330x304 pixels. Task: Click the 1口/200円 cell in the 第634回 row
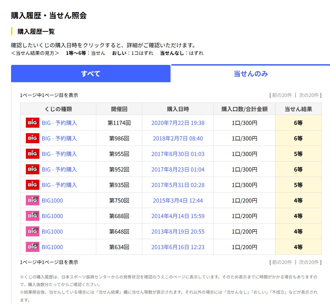click(244, 247)
